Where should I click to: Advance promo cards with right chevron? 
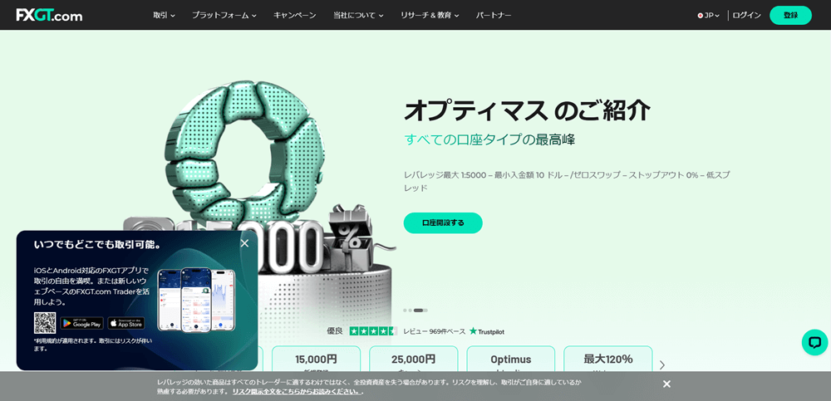click(x=662, y=364)
